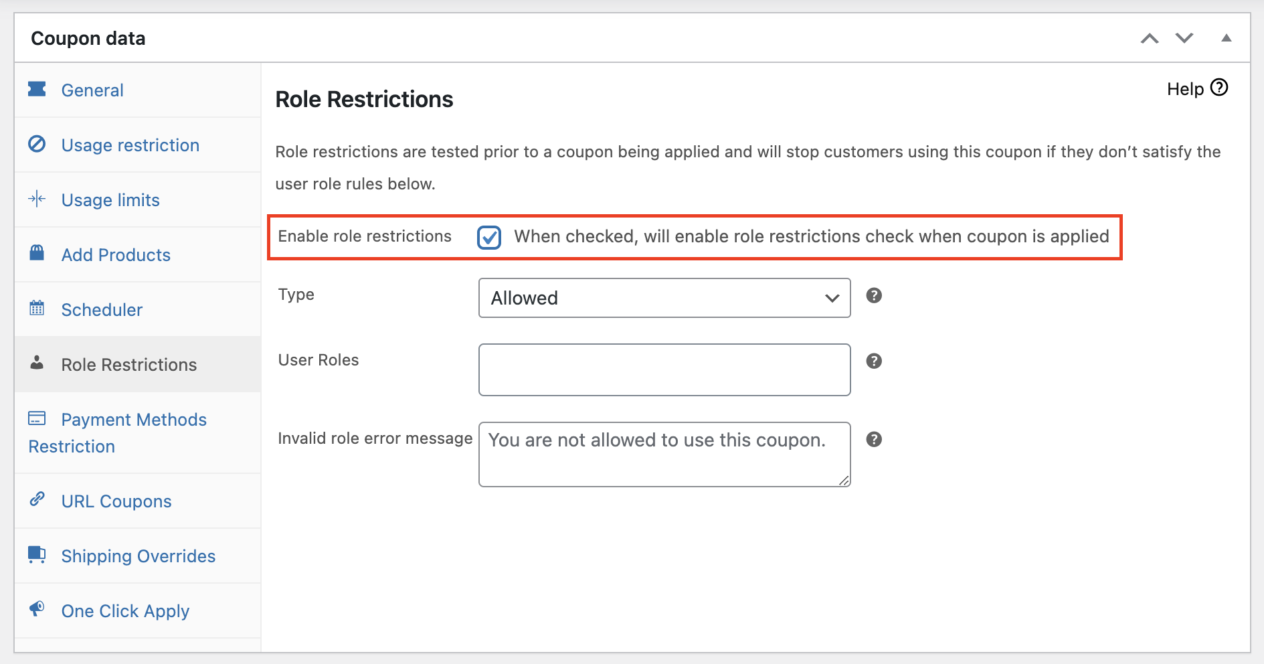
Task: Move Coupon data panel up
Action: pos(1150,39)
